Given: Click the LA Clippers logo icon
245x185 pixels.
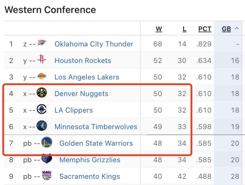Looking at the screenshot, I should pyautogui.click(x=42, y=110).
